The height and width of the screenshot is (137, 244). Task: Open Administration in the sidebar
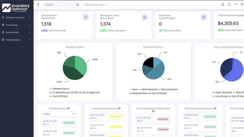coord(13,40)
